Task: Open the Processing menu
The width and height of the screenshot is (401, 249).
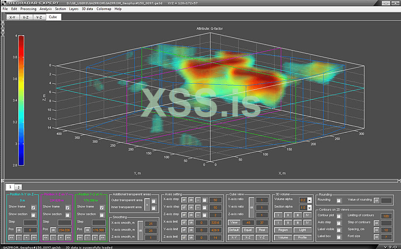Action: [29, 9]
